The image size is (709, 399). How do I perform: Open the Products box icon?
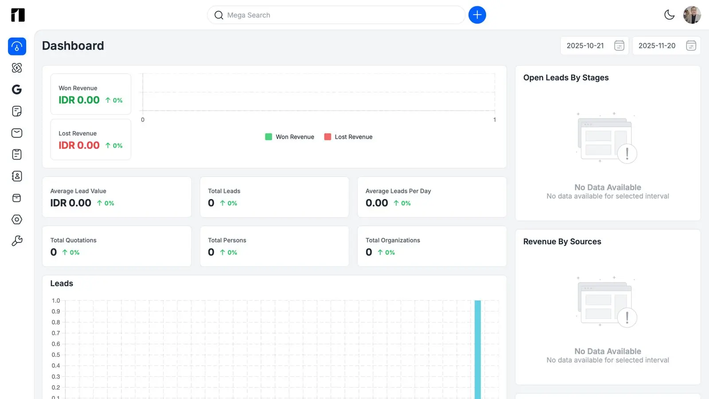pos(16,198)
